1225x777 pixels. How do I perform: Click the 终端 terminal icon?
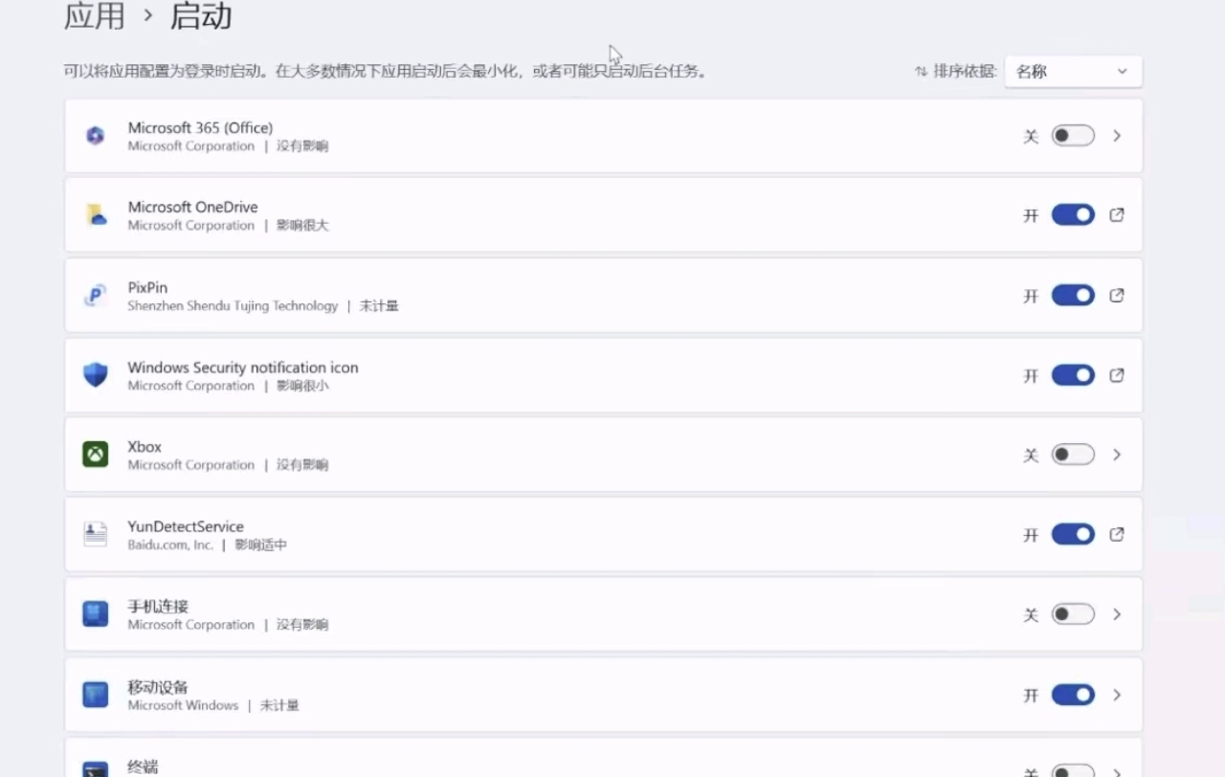[95, 769]
